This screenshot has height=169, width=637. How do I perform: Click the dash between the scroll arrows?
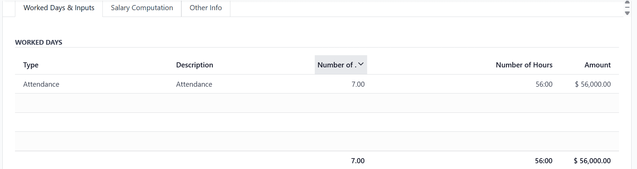coord(627,7)
